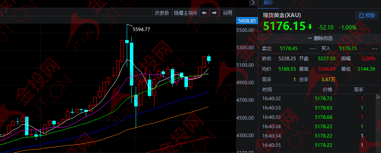Click the average price 5189.55
The image size is (381, 153).
(x=287, y=69)
